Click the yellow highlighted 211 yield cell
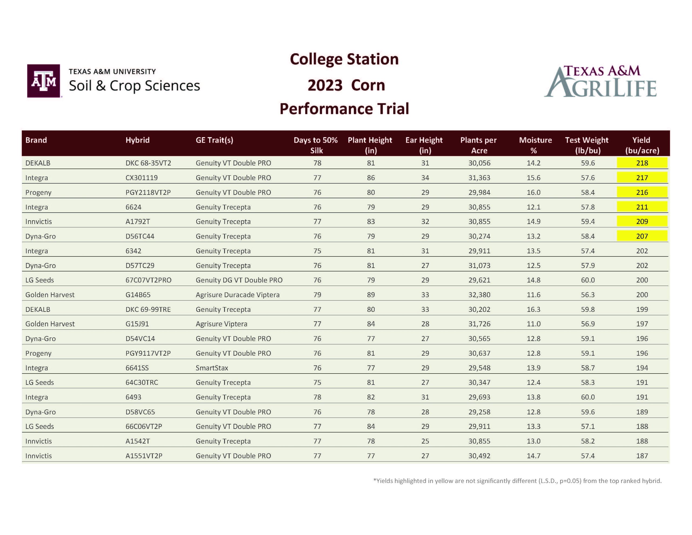The width and height of the screenshot is (692, 535). click(642, 207)
